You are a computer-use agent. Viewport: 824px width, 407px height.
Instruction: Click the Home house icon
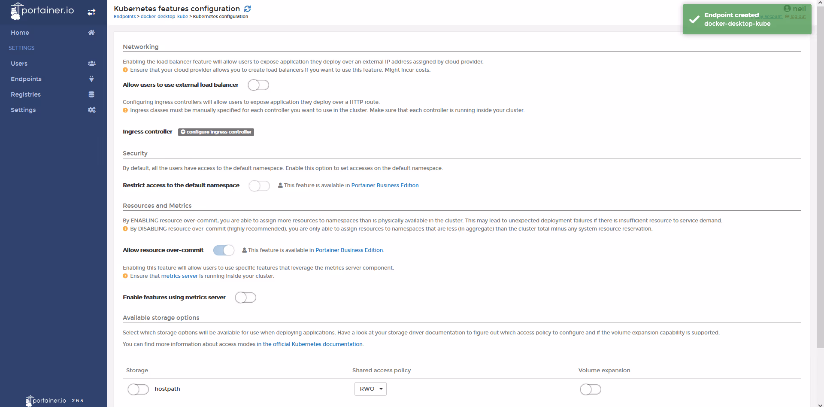pyautogui.click(x=91, y=33)
